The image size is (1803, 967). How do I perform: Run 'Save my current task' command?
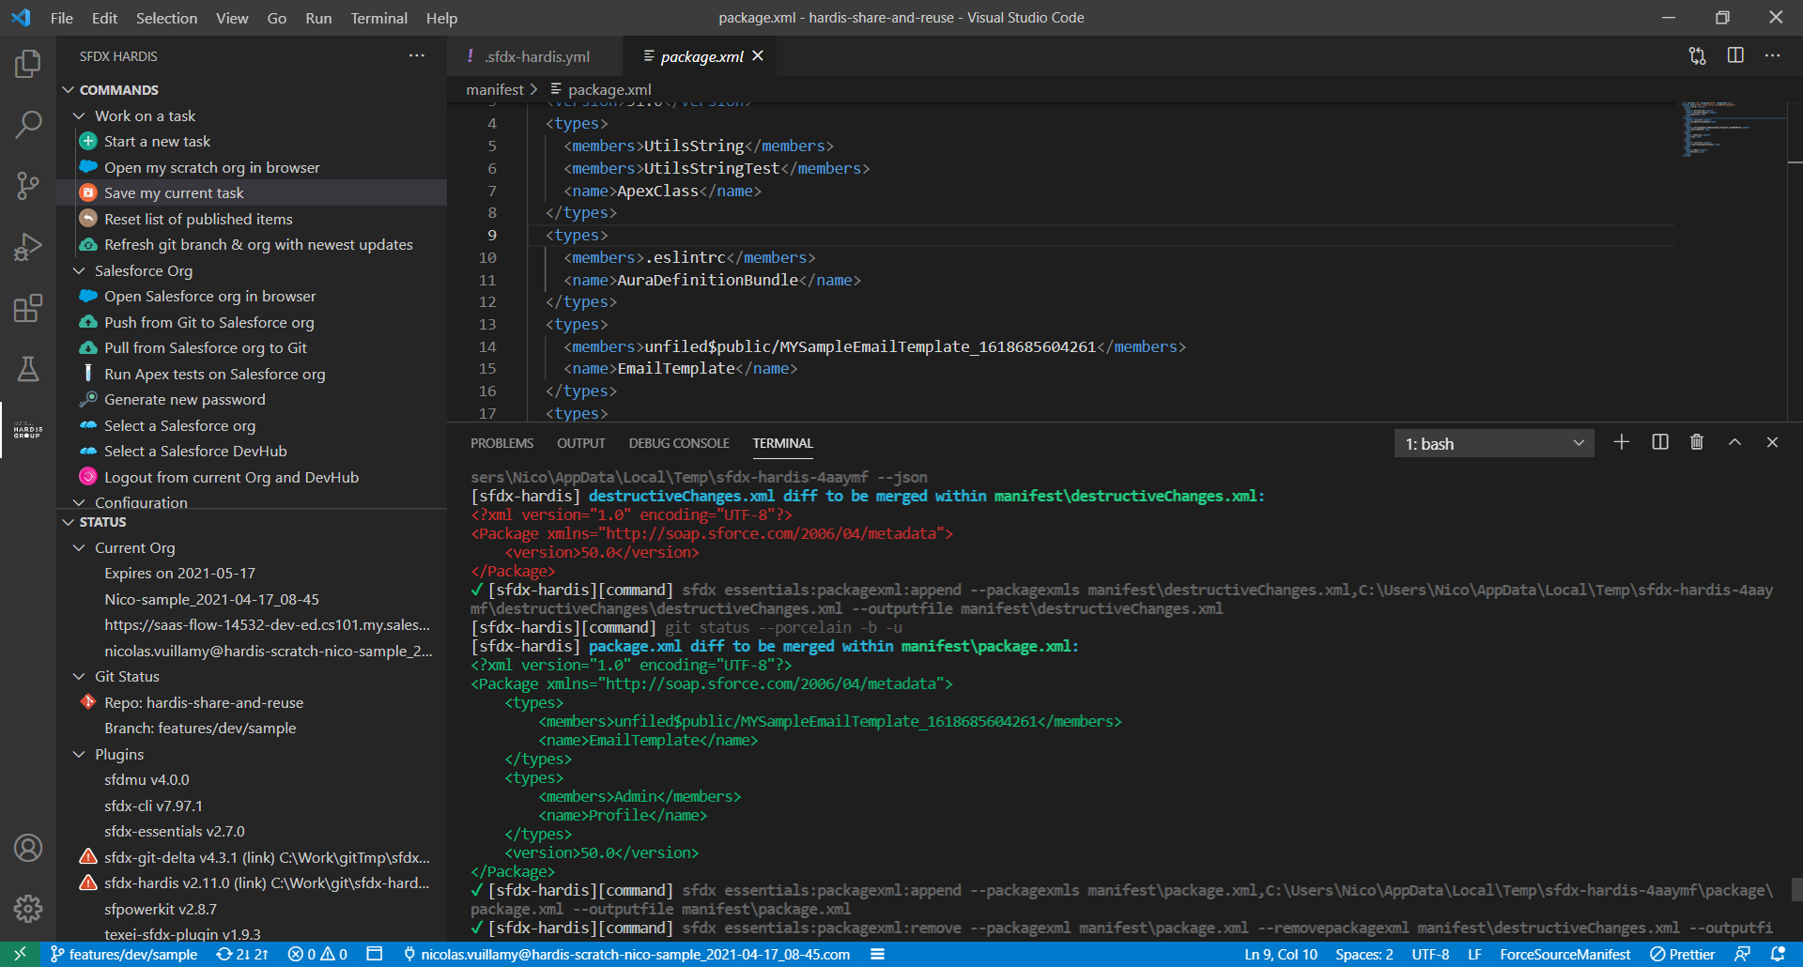coord(252,192)
